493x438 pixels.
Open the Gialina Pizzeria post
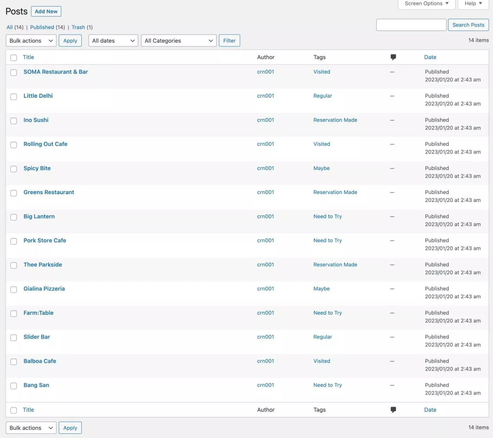[44, 289]
